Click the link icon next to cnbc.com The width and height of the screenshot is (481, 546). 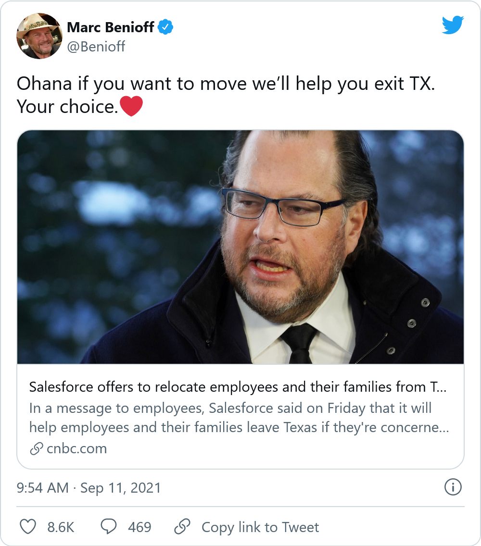coord(37,449)
